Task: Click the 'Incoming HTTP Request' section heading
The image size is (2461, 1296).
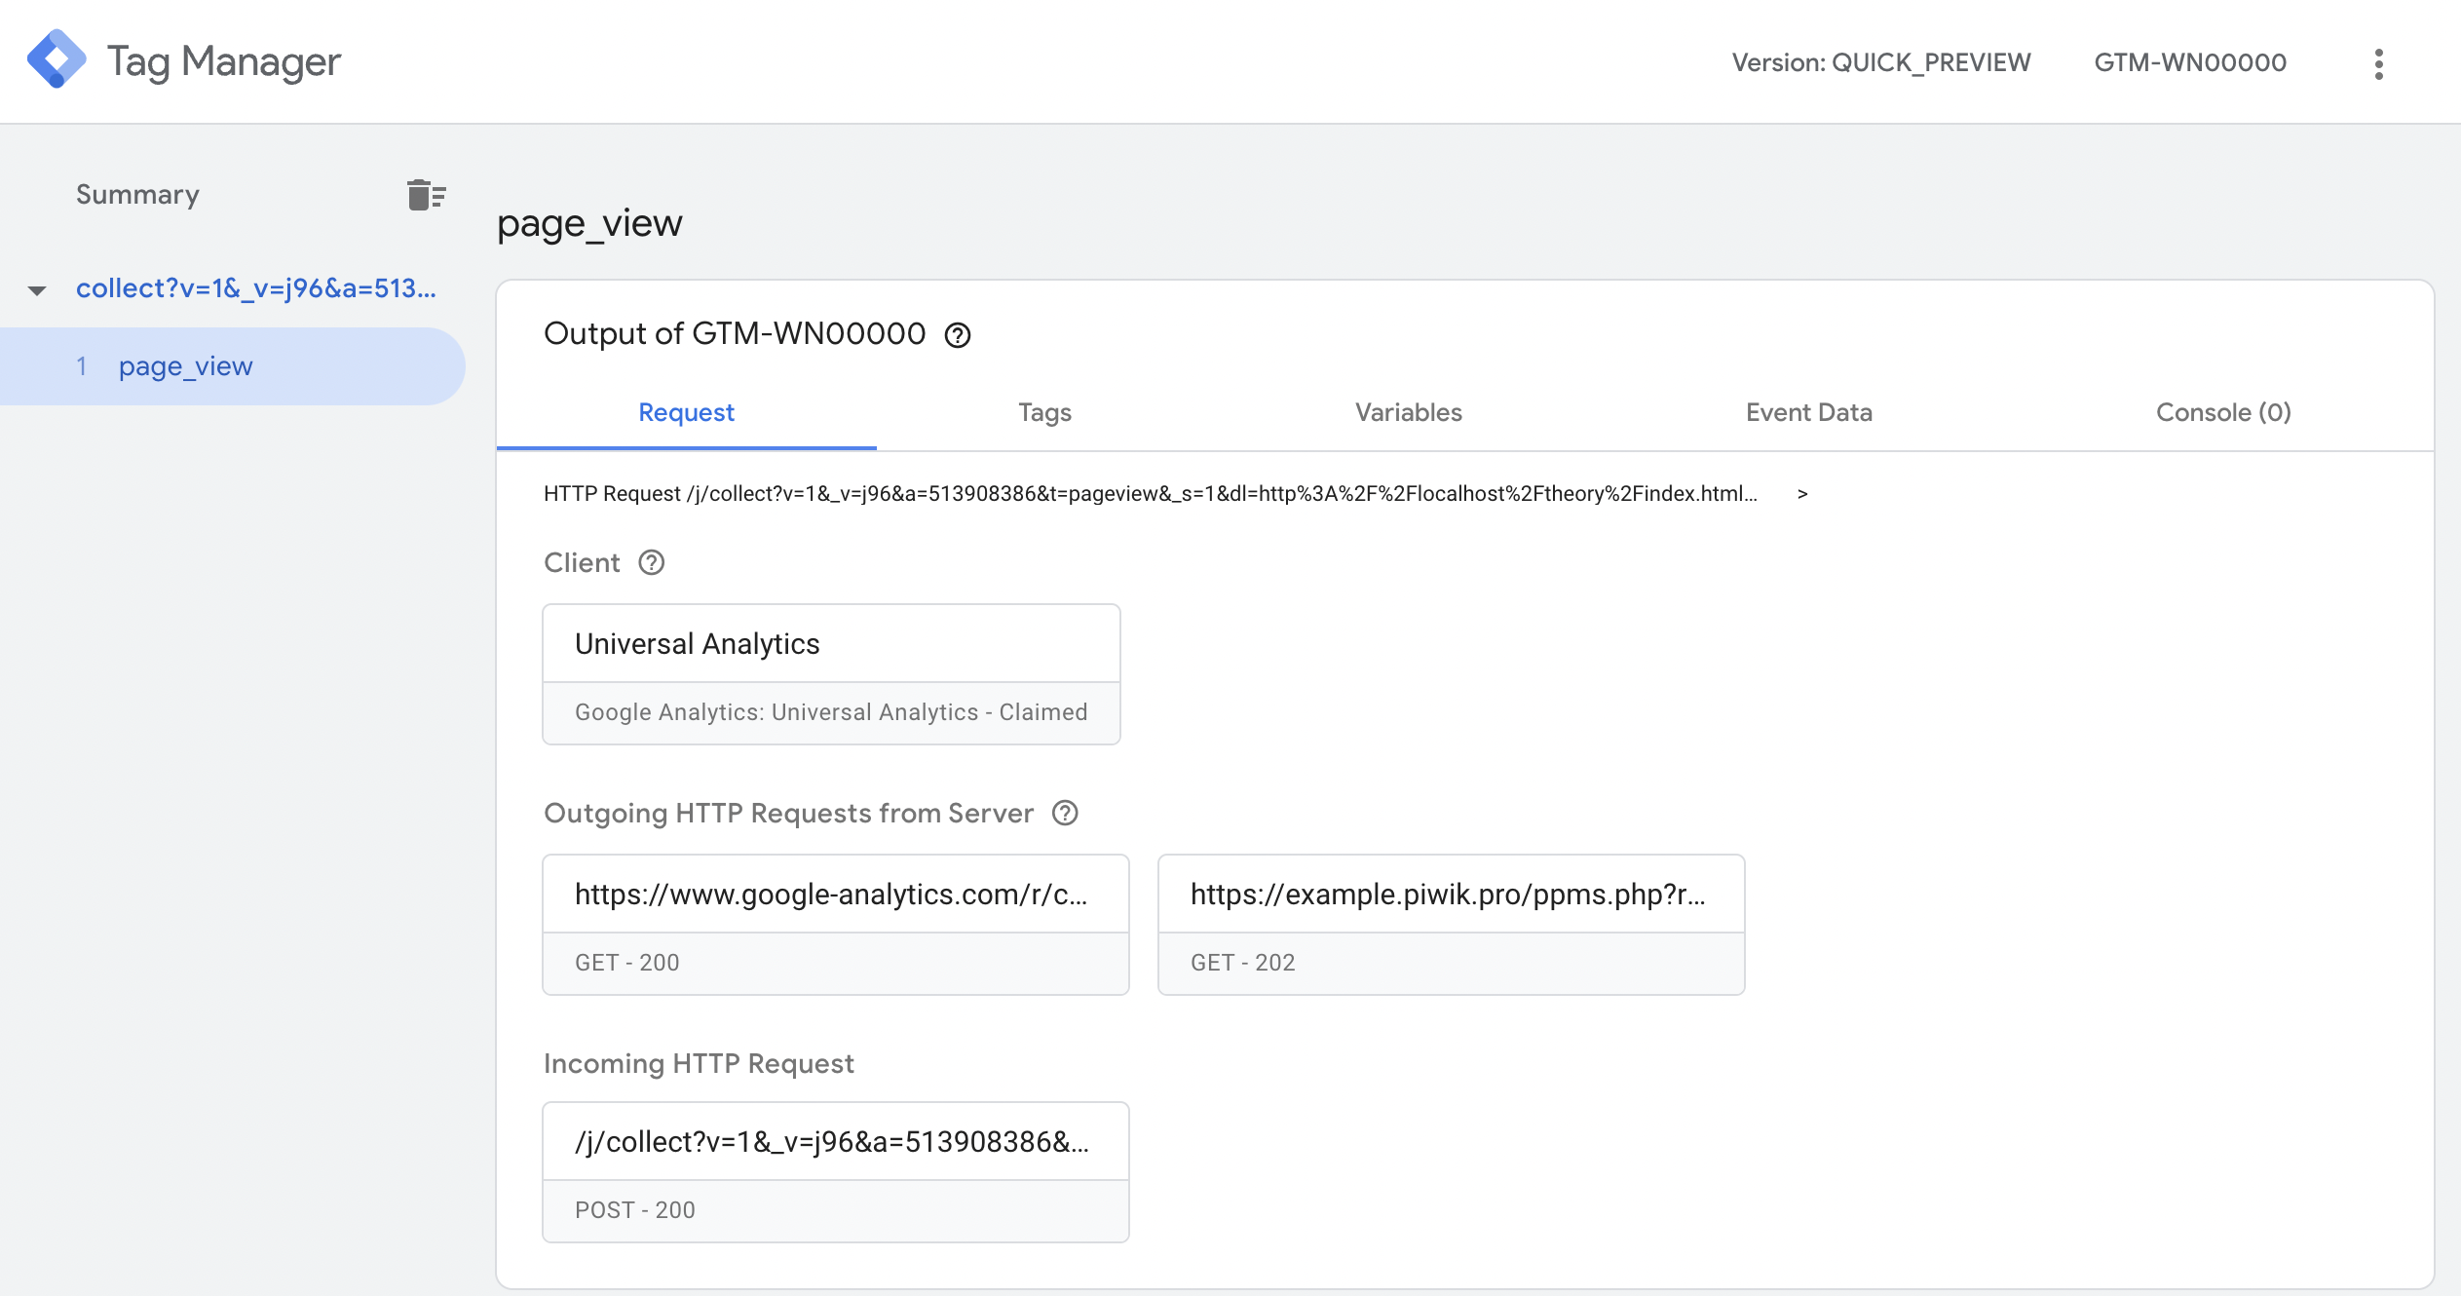Action: pos(699,1063)
